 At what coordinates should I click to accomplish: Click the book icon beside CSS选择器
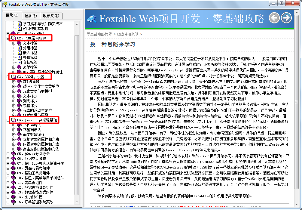19,82
